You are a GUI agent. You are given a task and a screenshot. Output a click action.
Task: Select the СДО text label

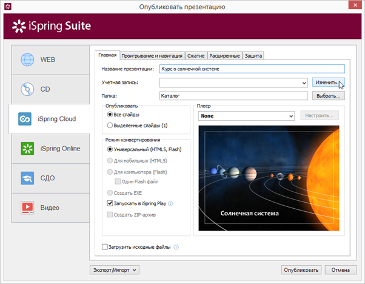47,178
